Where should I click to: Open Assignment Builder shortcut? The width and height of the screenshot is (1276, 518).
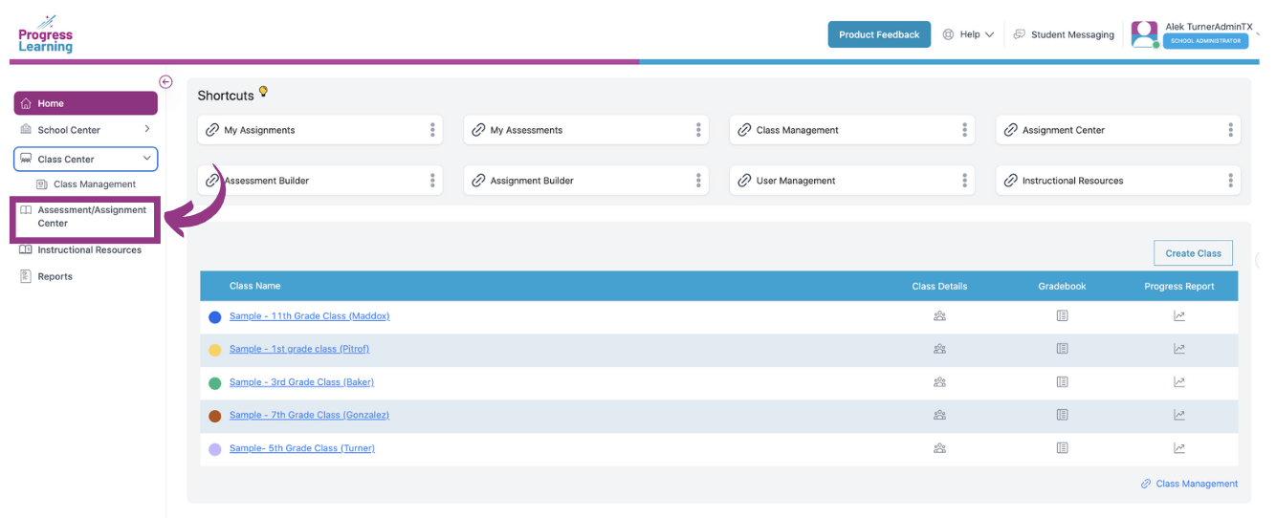coord(586,180)
